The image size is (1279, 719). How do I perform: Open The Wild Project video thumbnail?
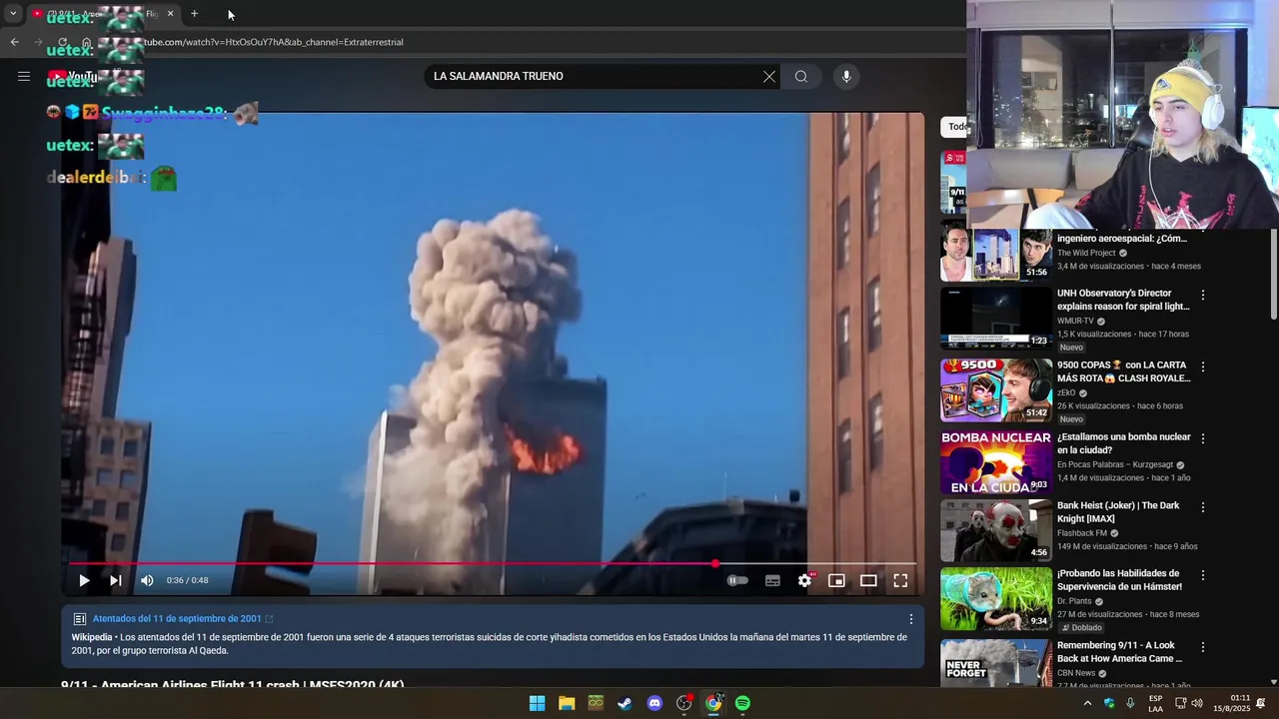click(x=995, y=254)
